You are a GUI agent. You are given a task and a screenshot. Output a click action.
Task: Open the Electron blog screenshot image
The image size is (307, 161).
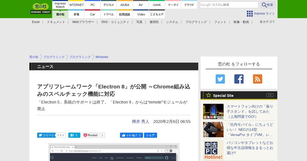pyautogui.click(x=114, y=152)
